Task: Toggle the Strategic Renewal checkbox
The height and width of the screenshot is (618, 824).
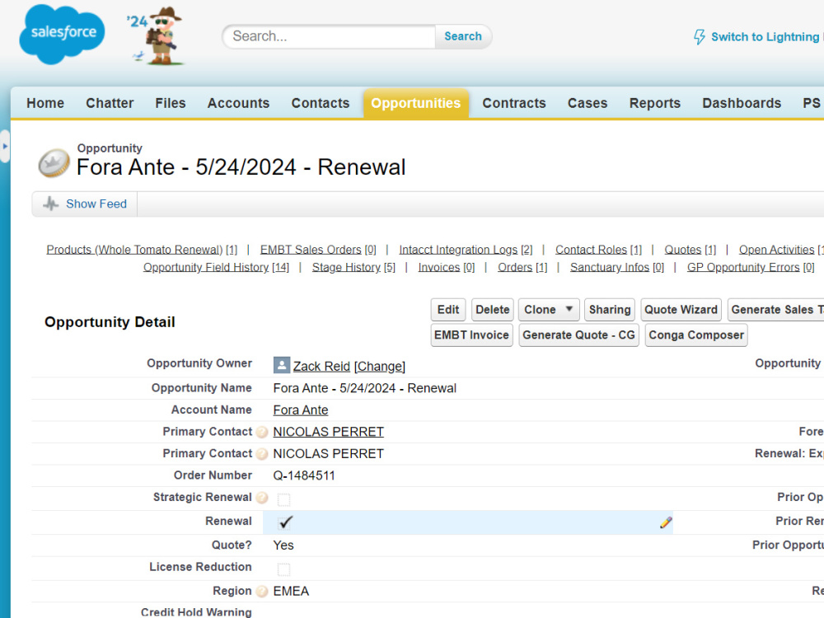Action: click(283, 499)
